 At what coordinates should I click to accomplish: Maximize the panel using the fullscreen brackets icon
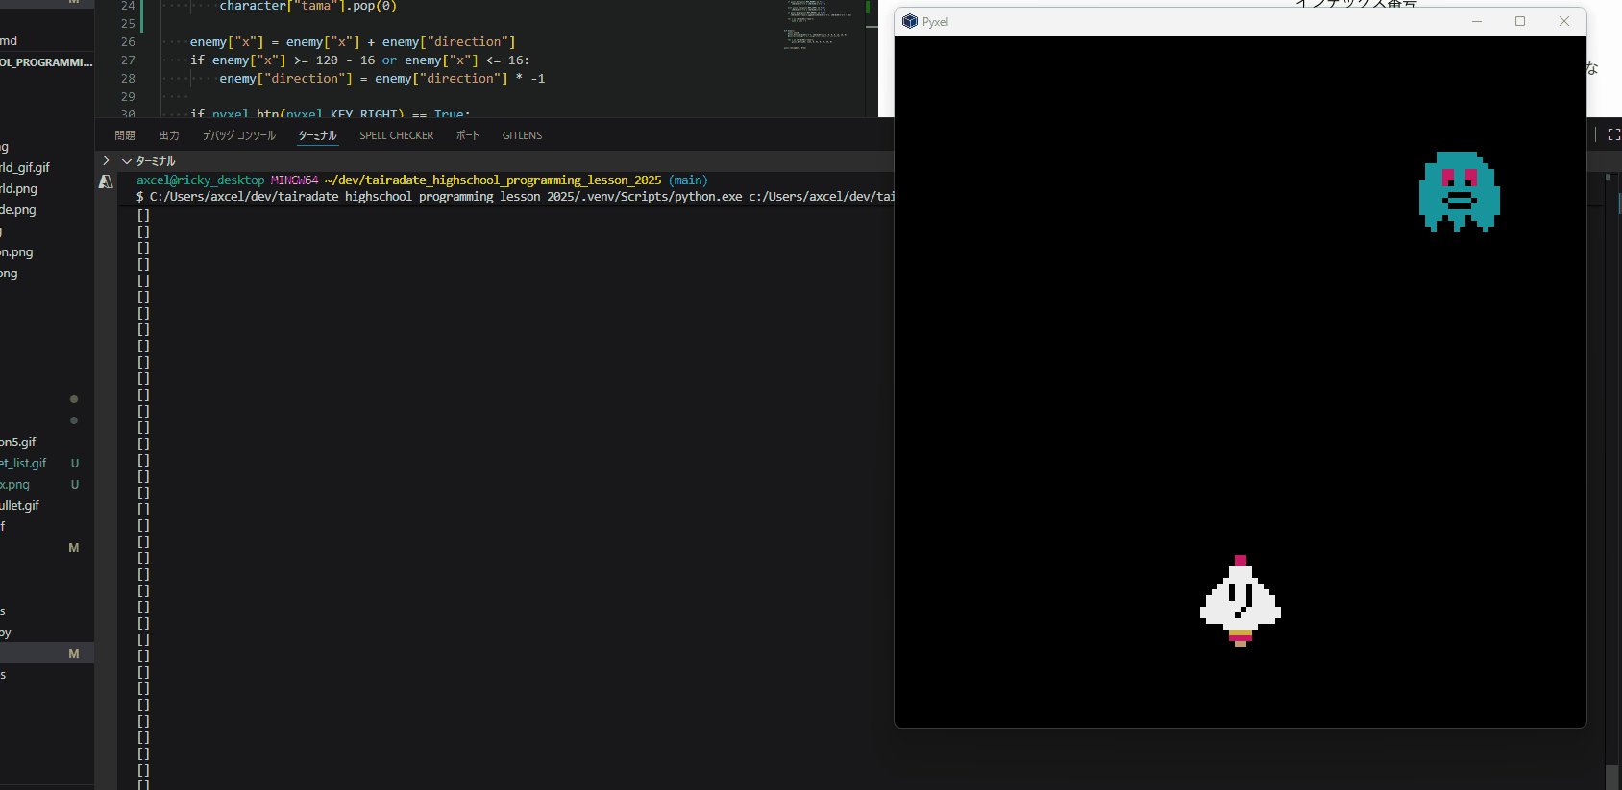(1613, 135)
